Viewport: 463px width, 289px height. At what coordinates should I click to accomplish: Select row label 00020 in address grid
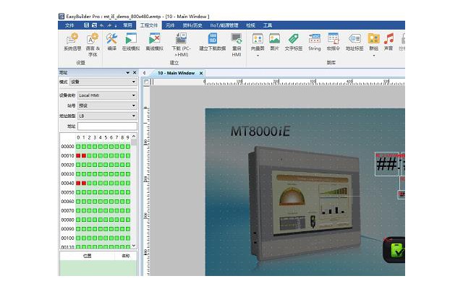point(67,165)
